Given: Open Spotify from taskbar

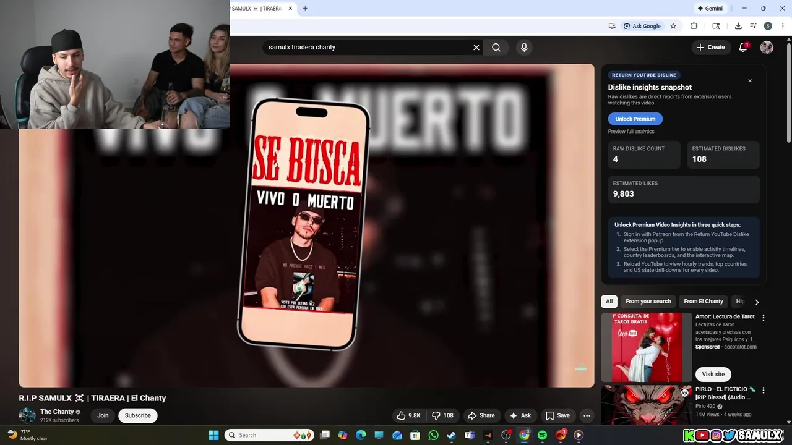Looking at the screenshot, I should 542,435.
